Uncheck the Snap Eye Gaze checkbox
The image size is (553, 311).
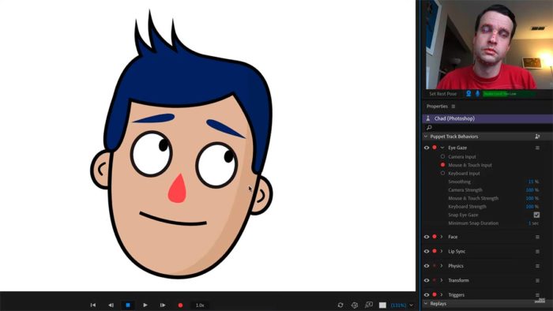pyautogui.click(x=536, y=215)
